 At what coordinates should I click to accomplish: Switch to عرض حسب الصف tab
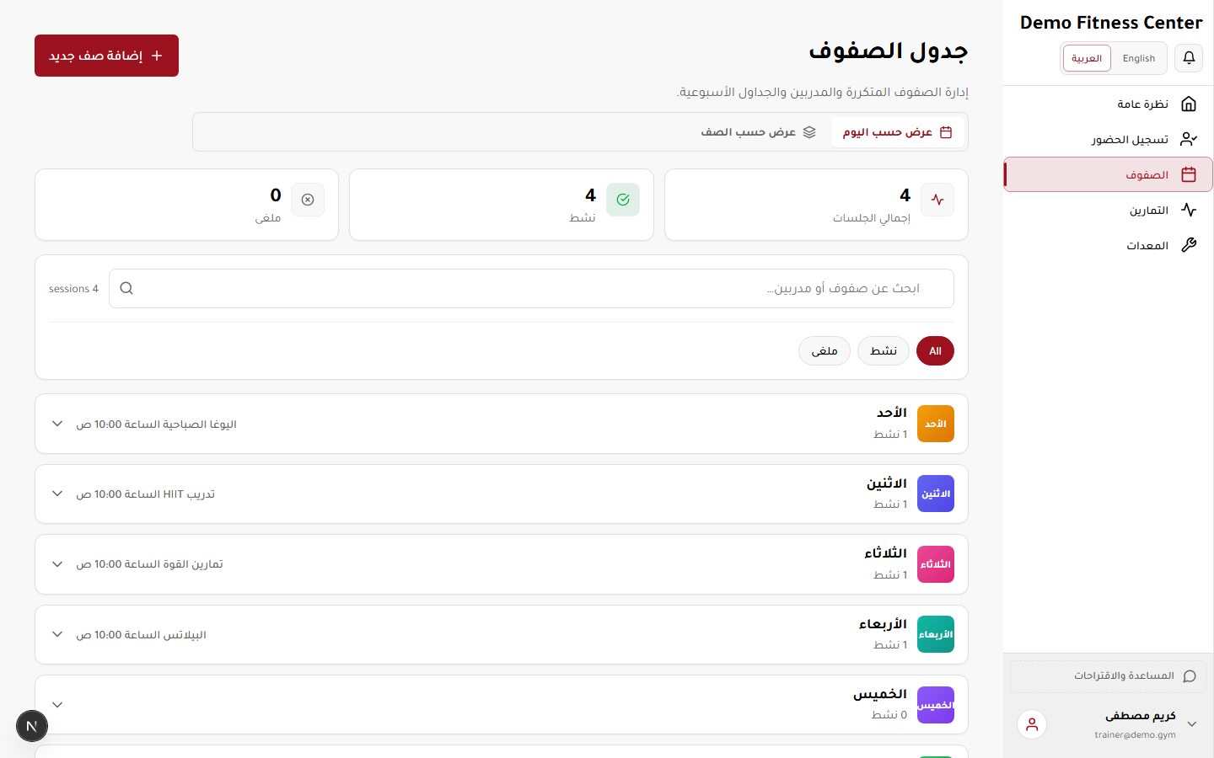[x=759, y=132]
